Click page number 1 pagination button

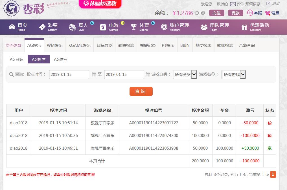click(x=273, y=174)
